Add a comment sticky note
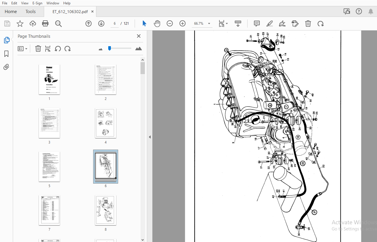This screenshot has height=242, width=377. click(x=257, y=24)
